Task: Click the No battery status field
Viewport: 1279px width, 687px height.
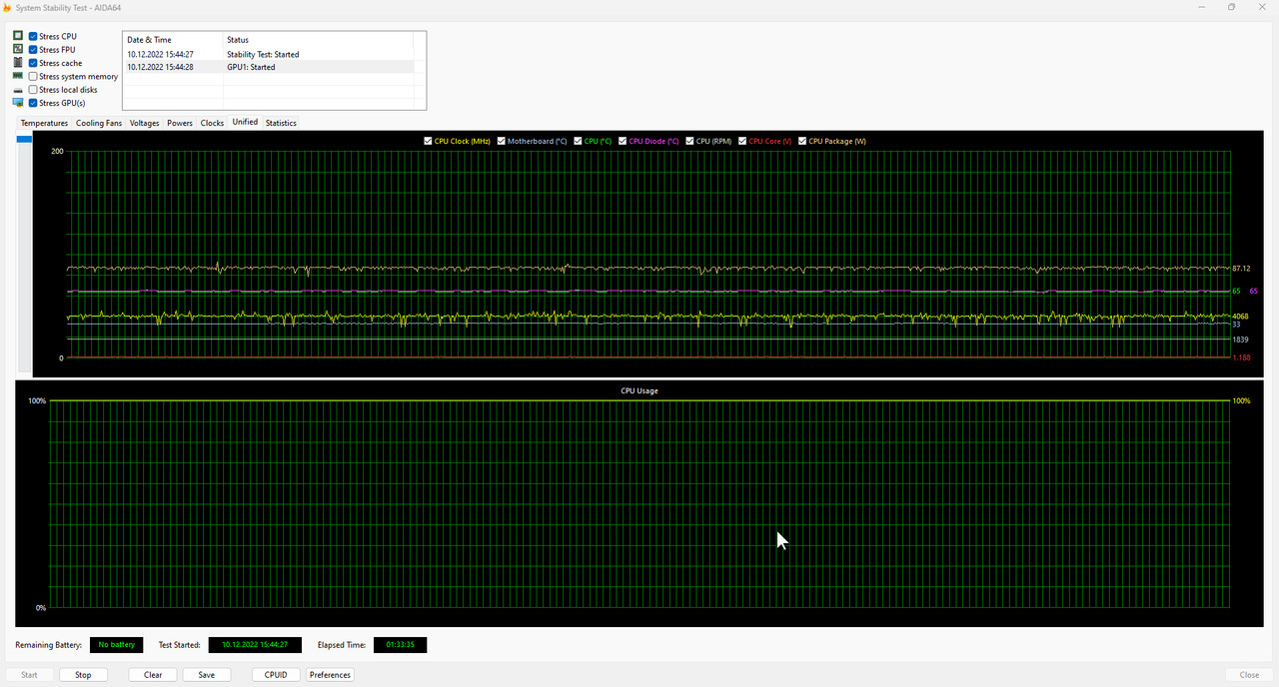Action: 117,645
